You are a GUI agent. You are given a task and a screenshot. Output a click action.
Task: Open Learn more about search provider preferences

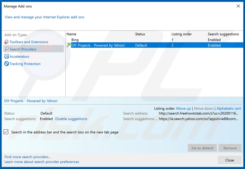pyautogui.click(x=42, y=162)
